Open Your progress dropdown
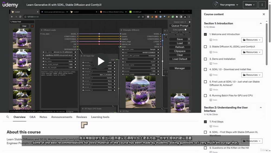Screen dimensions: 271x153 (x=229, y=5)
